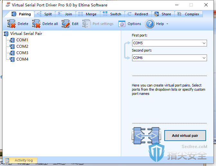Click the Split tab icon

click(39, 14)
